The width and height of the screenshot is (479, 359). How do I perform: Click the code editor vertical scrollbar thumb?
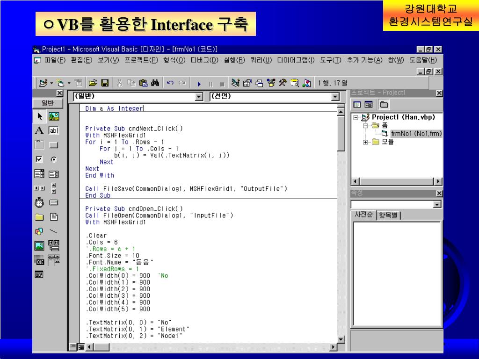coord(341,133)
